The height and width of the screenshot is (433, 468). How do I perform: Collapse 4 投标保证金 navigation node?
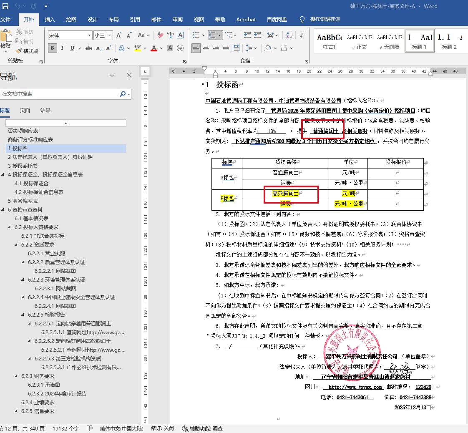coord(3,174)
